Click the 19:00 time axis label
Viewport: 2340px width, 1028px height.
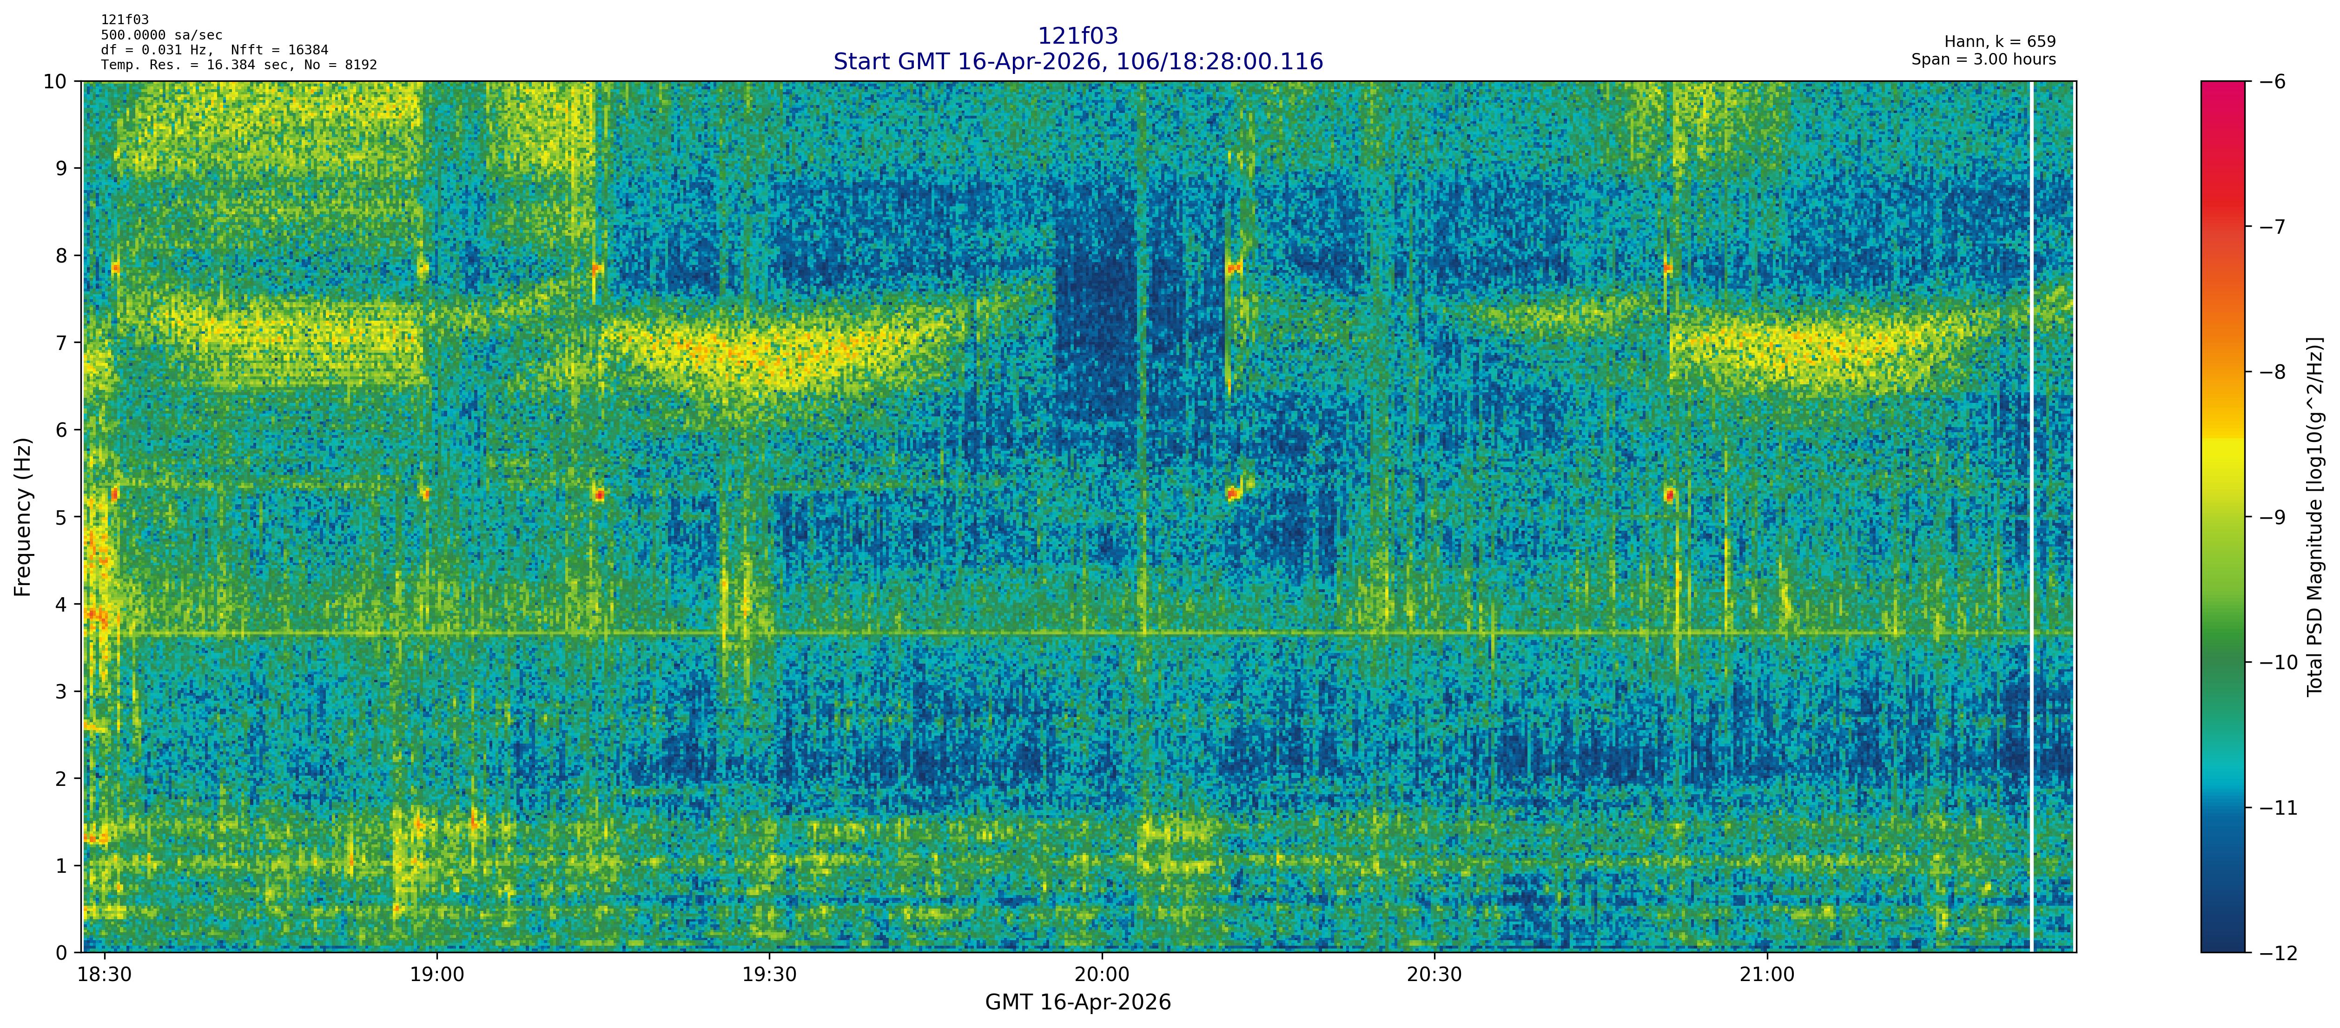tap(437, 975)
